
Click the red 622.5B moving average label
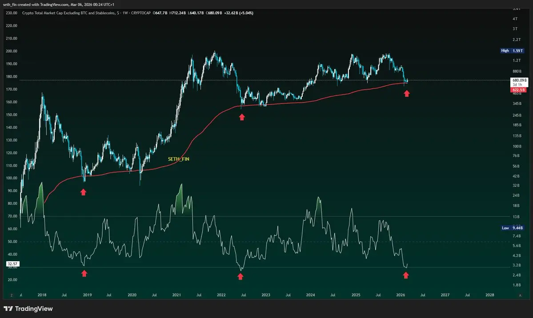[519, 90]
